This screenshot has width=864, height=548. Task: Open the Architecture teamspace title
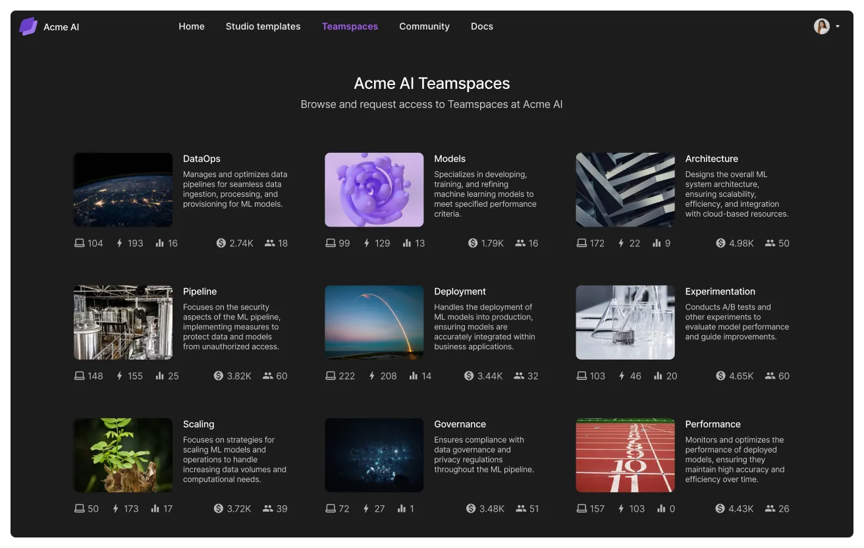[712, 159]
